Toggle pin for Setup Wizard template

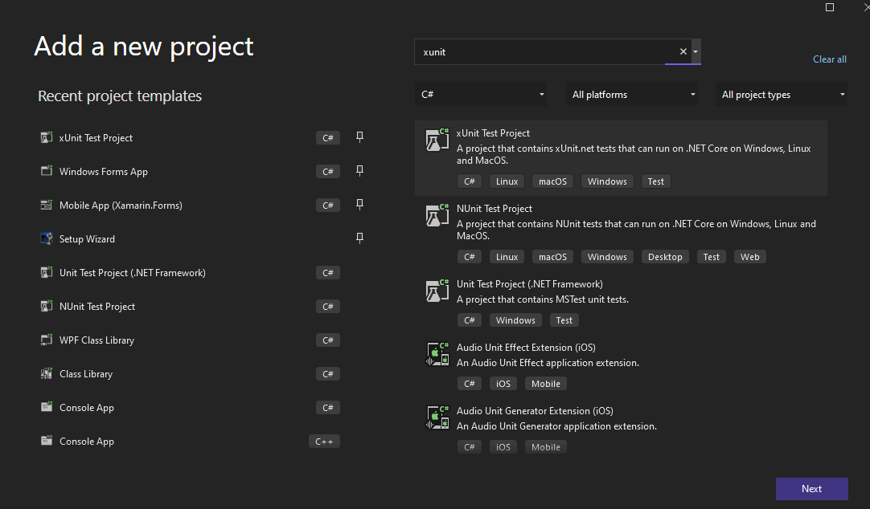click(x=359, y=238)
